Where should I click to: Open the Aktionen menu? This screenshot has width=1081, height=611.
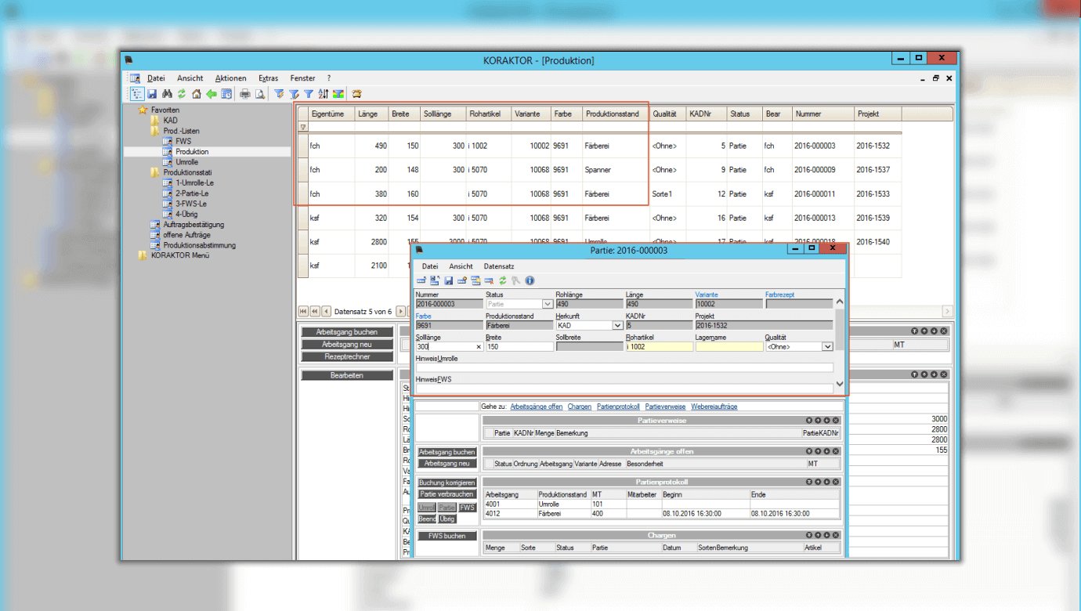[230, 78]
